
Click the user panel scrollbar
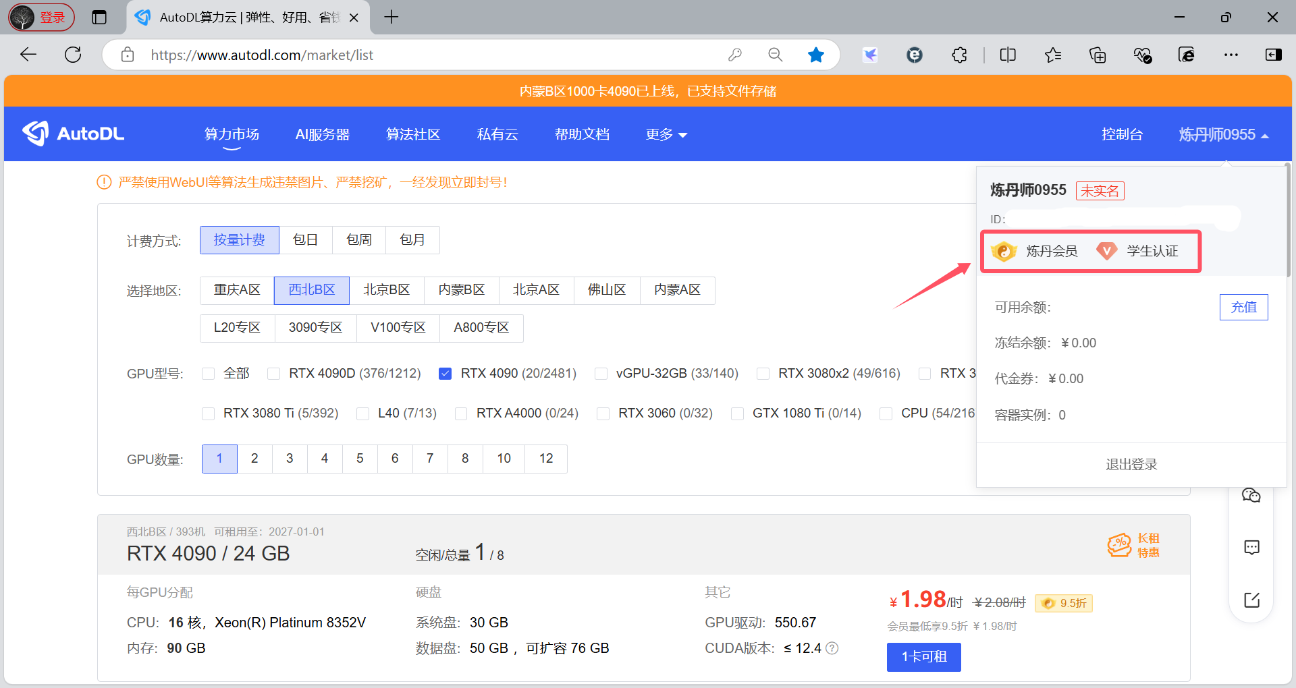(1288, 219)
